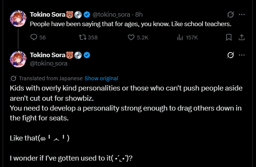Click the 8h timestamp on first tweet
256x167 pixels.
(138, 15)
